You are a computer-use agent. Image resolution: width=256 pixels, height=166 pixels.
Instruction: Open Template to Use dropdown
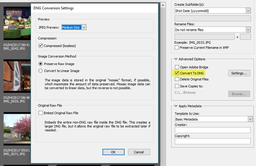pos(214,119)
